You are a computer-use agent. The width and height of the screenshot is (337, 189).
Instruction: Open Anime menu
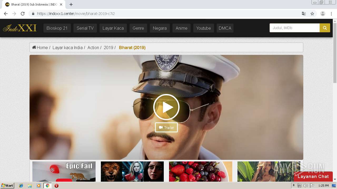point(182,28)
